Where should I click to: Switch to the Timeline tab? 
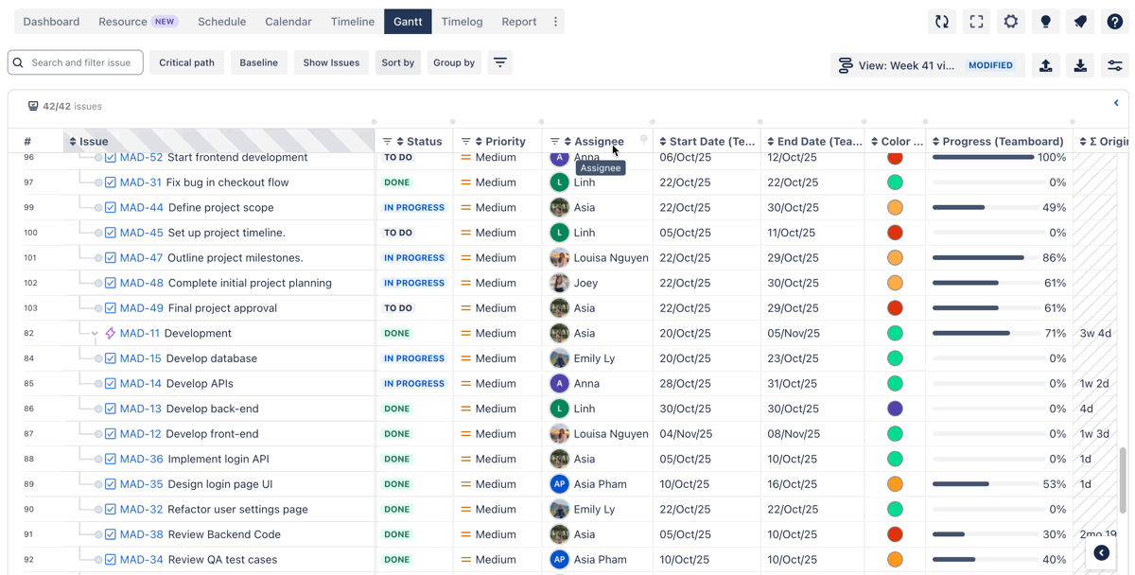tap(352, 22)
